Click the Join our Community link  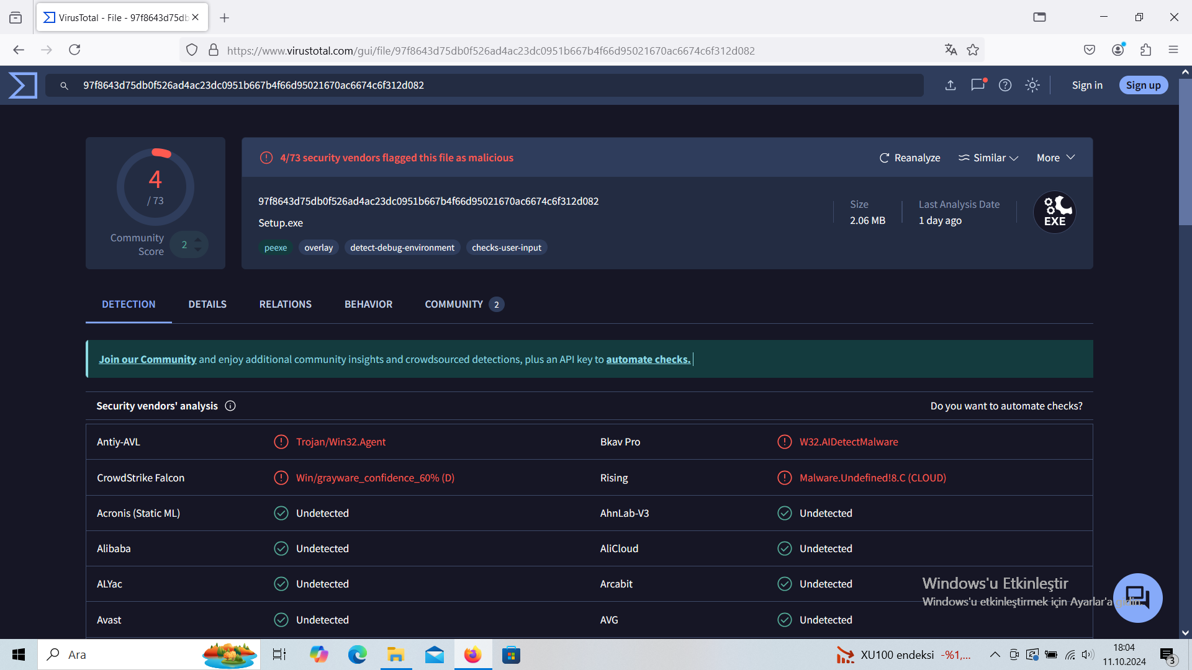tap(147, 359)
